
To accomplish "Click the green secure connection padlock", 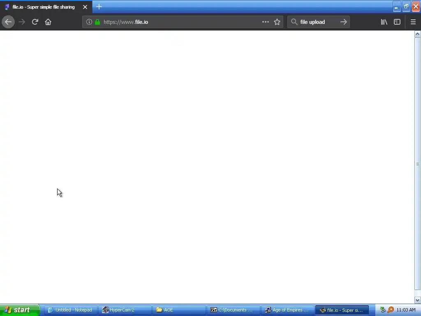I will (x=97, y=22).
